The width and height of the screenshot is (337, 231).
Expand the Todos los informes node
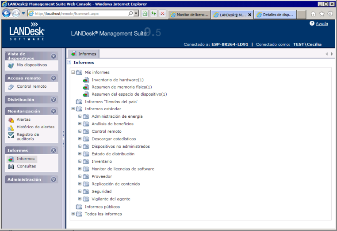[73, 214]
